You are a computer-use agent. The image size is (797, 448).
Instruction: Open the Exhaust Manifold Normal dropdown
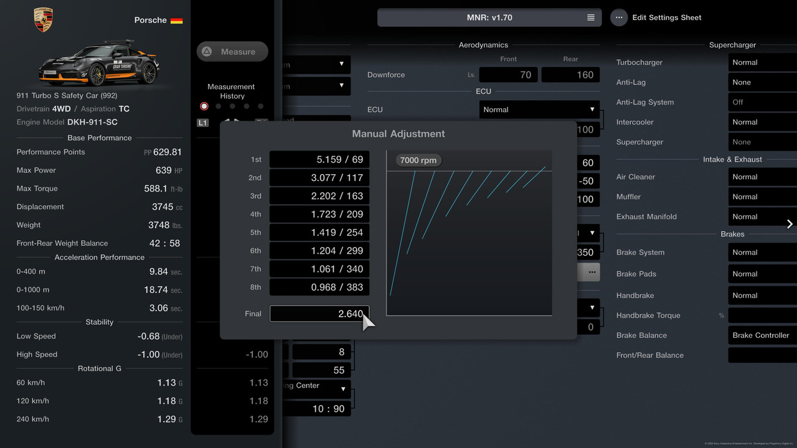pos(763,217)
